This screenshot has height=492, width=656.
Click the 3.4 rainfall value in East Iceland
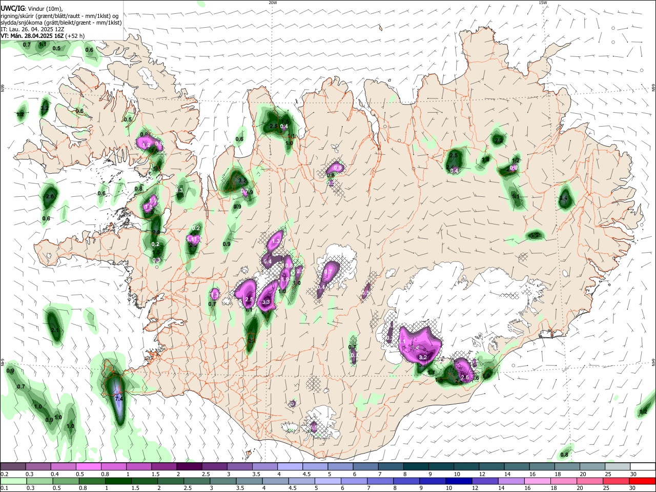564,198
